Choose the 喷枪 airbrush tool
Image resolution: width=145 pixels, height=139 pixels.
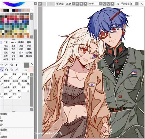click(8, 76)
